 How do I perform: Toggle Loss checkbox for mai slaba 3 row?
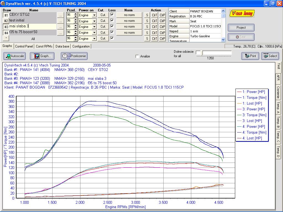[x=112, y=26]
